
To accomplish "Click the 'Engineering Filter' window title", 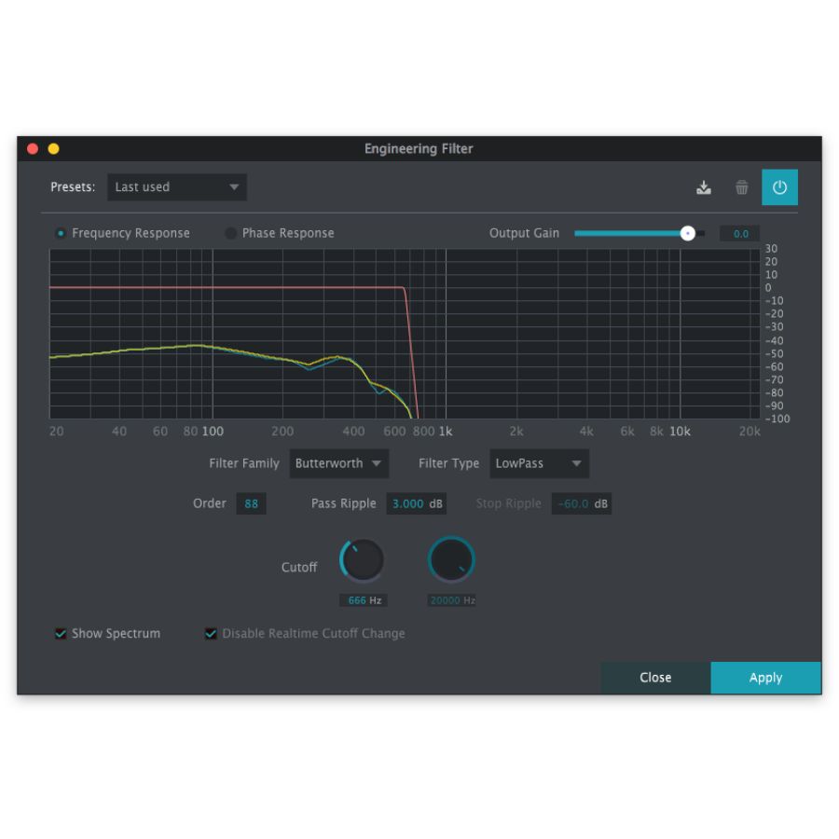I will 419,149.
